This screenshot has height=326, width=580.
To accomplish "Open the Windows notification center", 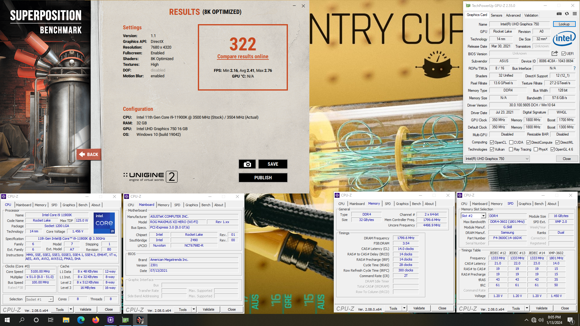I will pyautogui.click(x=571, y=320).
